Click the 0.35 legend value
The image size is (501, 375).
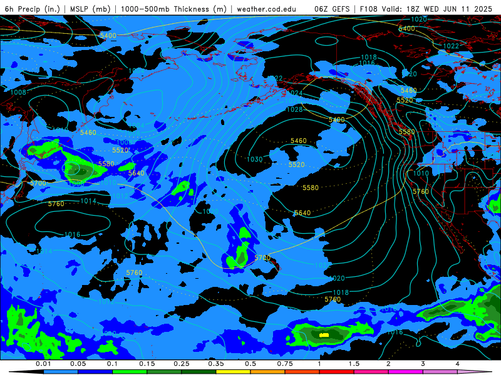tap(216, 364)
